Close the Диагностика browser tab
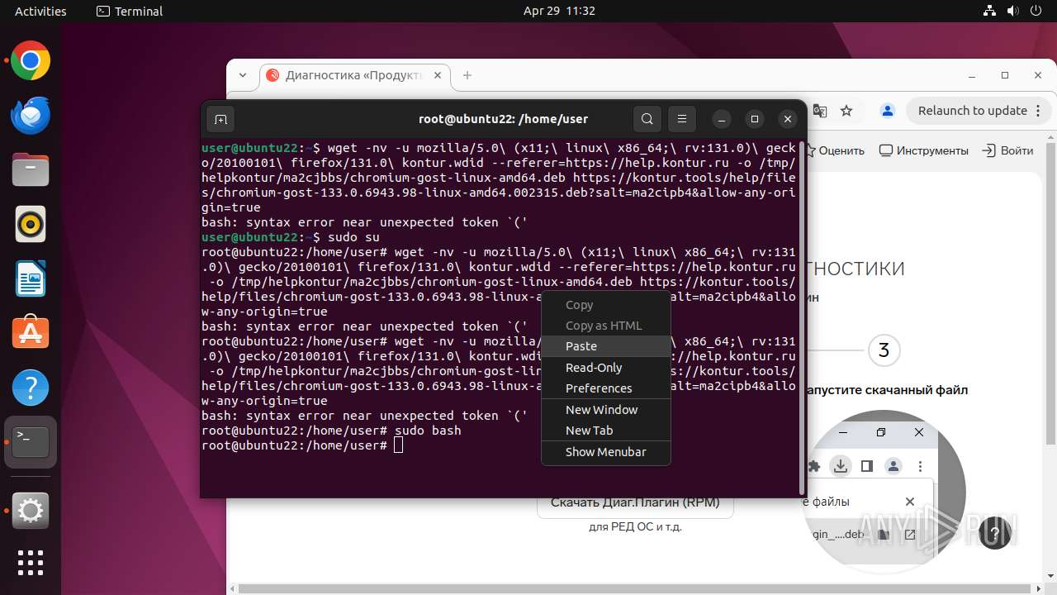 click(x=438, y=75)
